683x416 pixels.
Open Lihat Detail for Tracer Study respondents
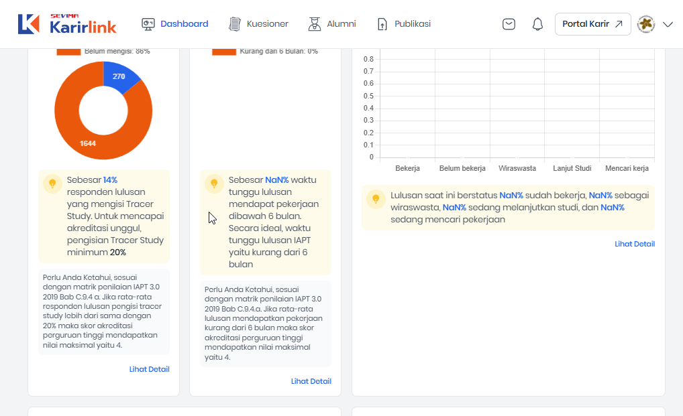[x=149, y=369]
